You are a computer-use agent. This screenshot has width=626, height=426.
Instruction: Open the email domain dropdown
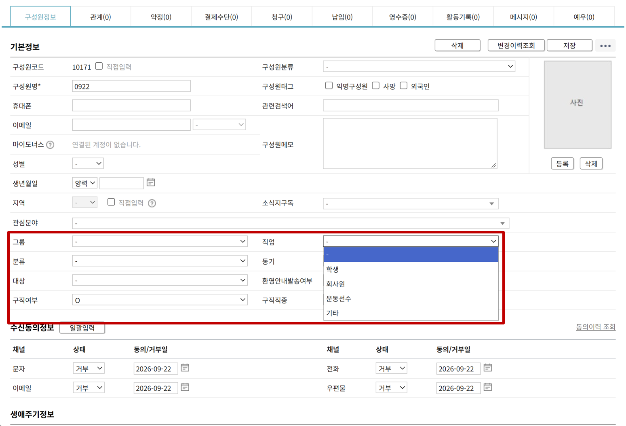pyautogui.click(x=219, y=125)
